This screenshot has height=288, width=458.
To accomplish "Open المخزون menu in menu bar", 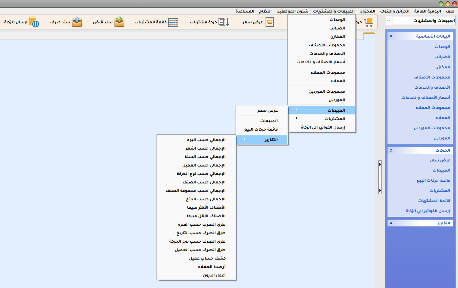I will coord(368,11).
